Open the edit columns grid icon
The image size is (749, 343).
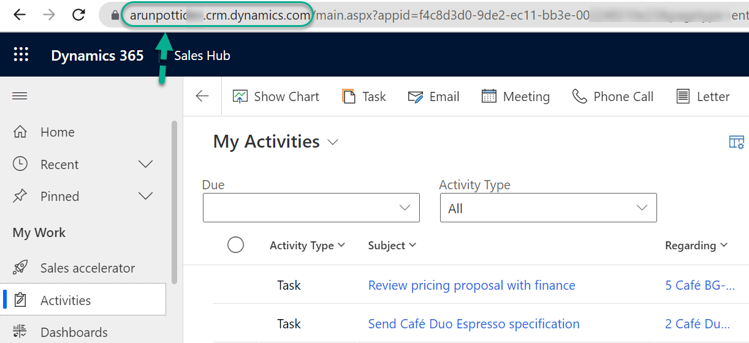click(x=736, y=142)
